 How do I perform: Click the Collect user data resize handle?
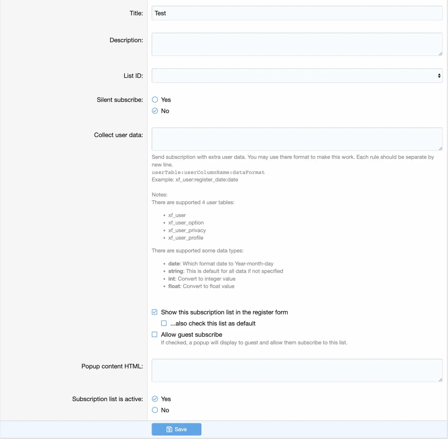[x=440, y=148]
